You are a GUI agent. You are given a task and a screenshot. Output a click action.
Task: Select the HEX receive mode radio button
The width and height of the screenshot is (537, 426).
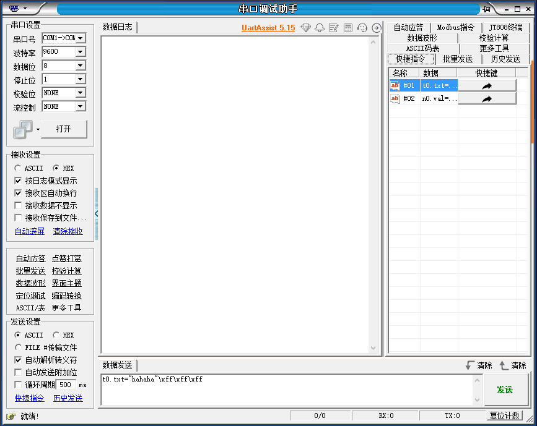click(56, 168)
